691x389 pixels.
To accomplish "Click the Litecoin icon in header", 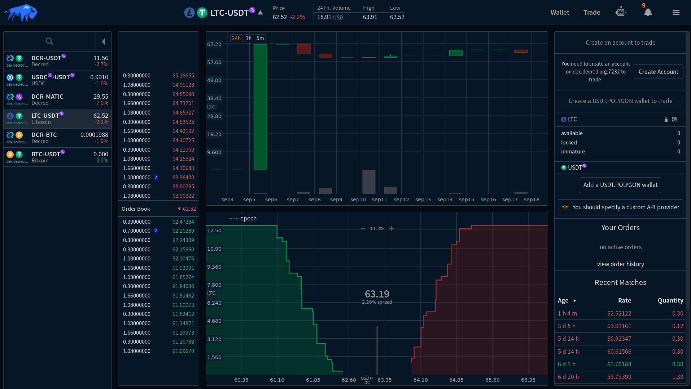I will pos(189,13).
